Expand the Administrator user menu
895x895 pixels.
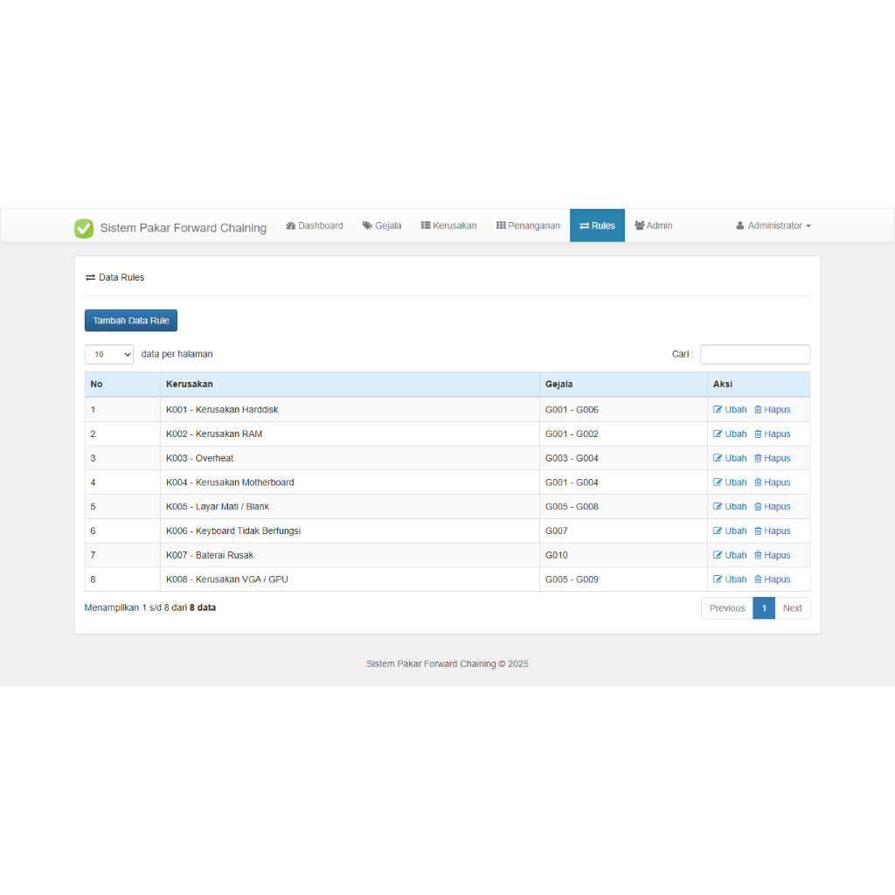774,225
